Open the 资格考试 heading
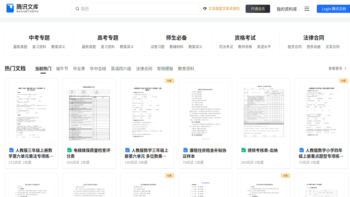 pos(245,38)
